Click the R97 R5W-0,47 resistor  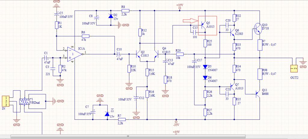tap(260, 45)
